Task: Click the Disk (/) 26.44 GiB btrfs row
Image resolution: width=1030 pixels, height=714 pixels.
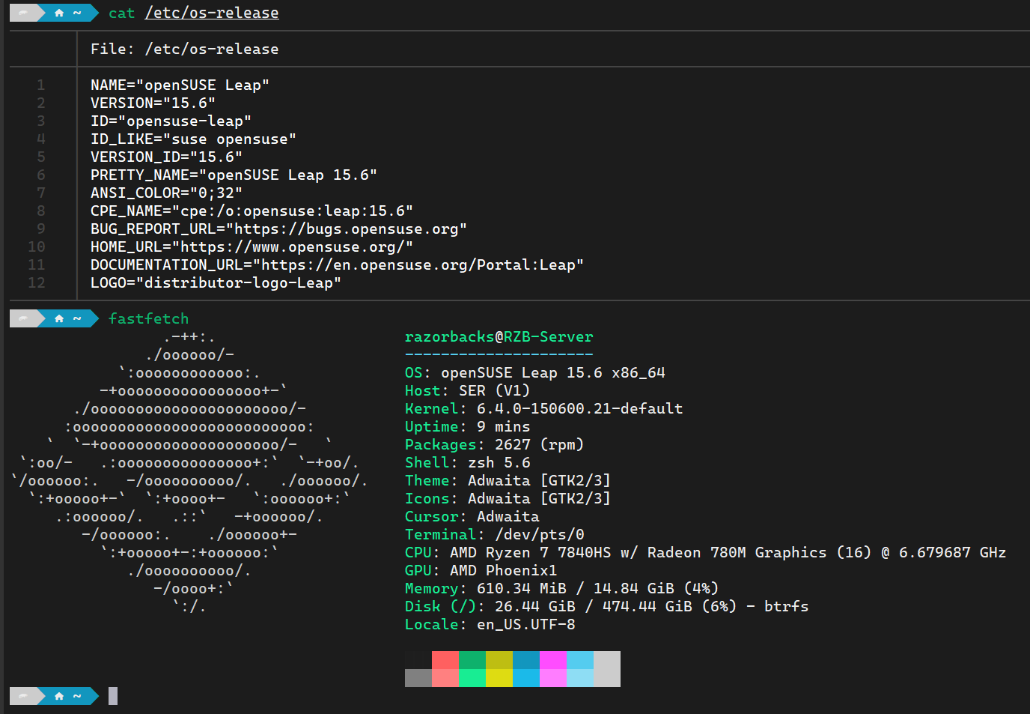Action: tap(607, 606)
